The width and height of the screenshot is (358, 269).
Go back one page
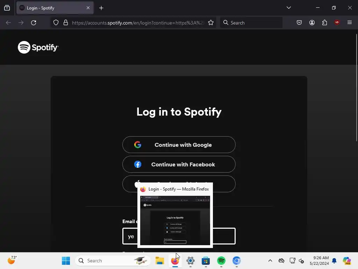coord(8,23)
